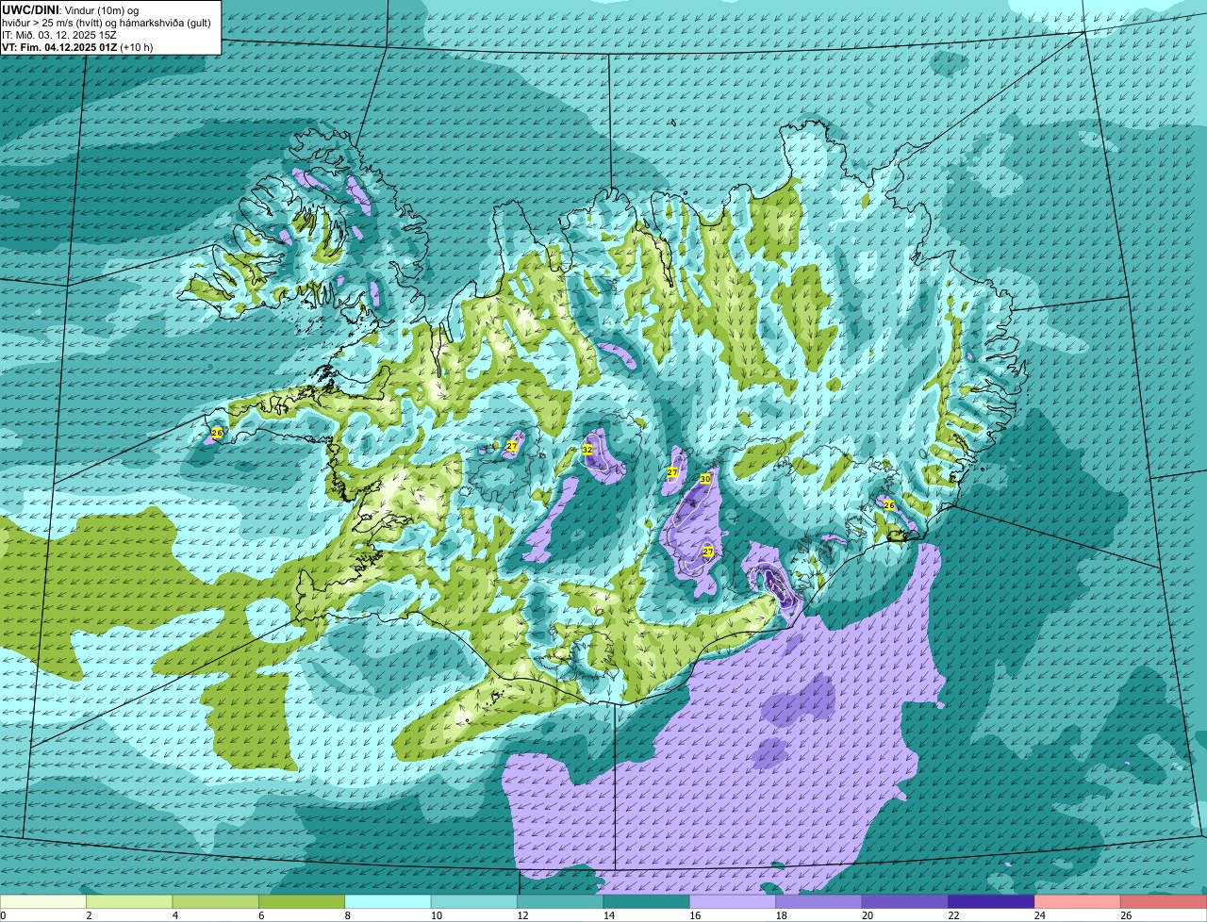Click the salmon red legend swatch above 26 m/s
This screenshot has width=1207, height=922.
[x=1164, y=901]
